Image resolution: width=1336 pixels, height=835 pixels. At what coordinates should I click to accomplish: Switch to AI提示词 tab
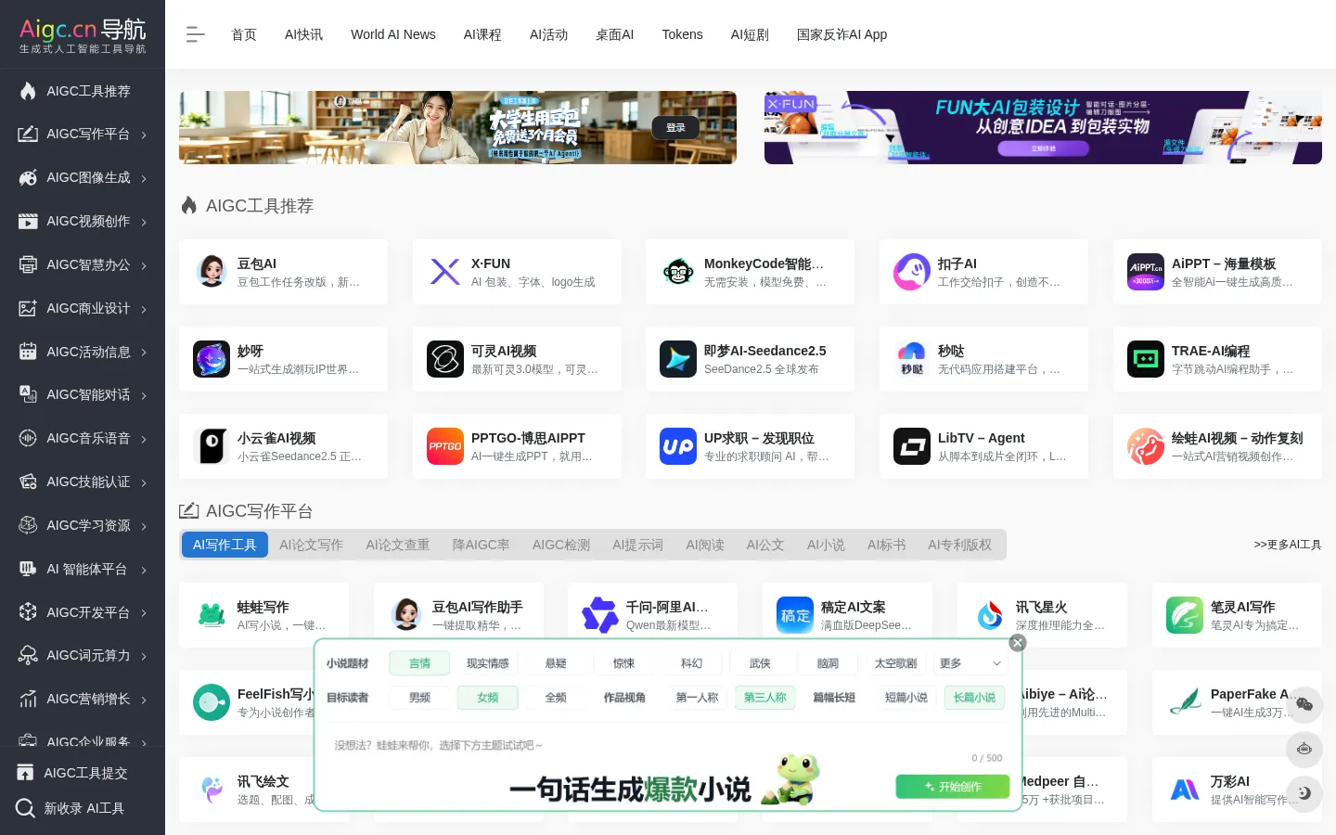click(x=637, y=545)
